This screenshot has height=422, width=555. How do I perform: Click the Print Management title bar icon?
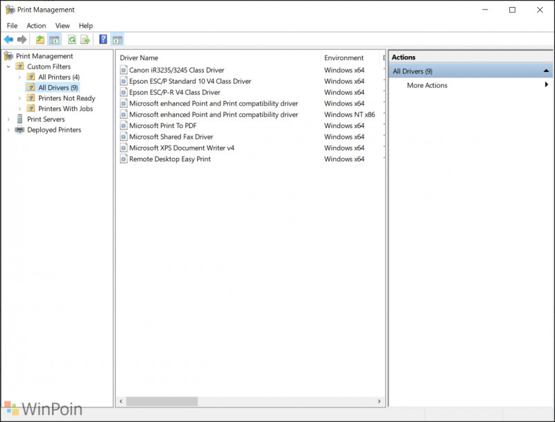[x=10, y=10]
